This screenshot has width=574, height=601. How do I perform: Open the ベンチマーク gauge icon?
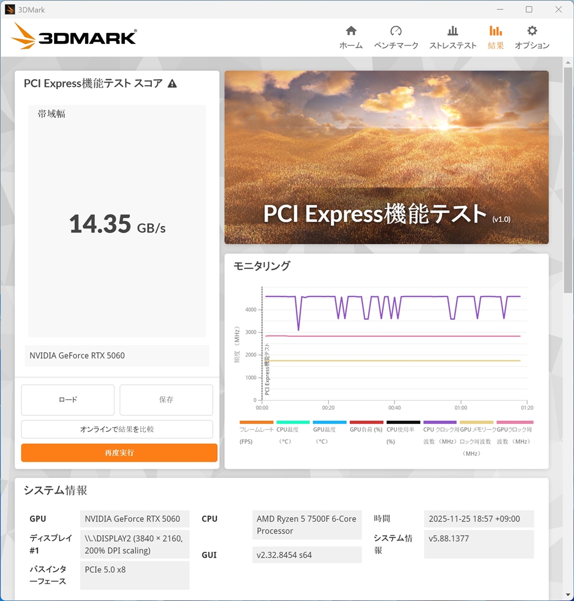(x=396, y=31)
